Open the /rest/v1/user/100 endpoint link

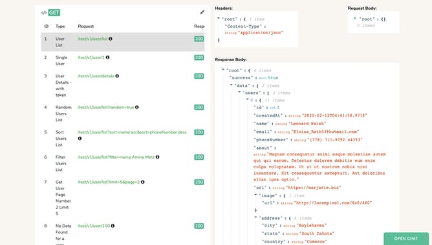[94, 226]
